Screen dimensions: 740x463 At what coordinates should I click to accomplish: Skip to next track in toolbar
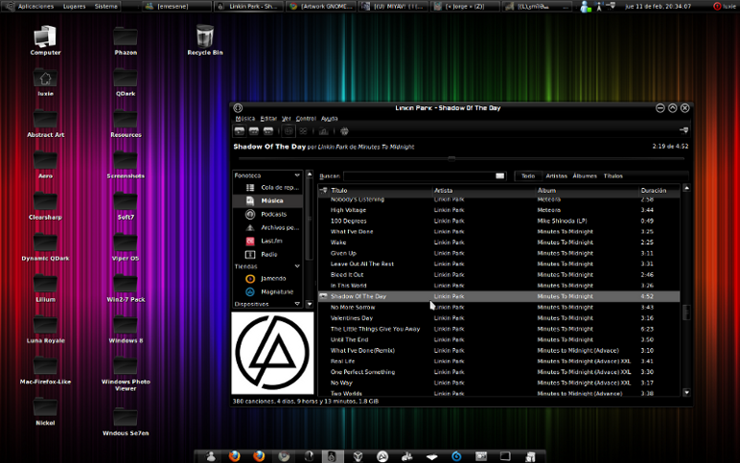(x=268, y=131)
